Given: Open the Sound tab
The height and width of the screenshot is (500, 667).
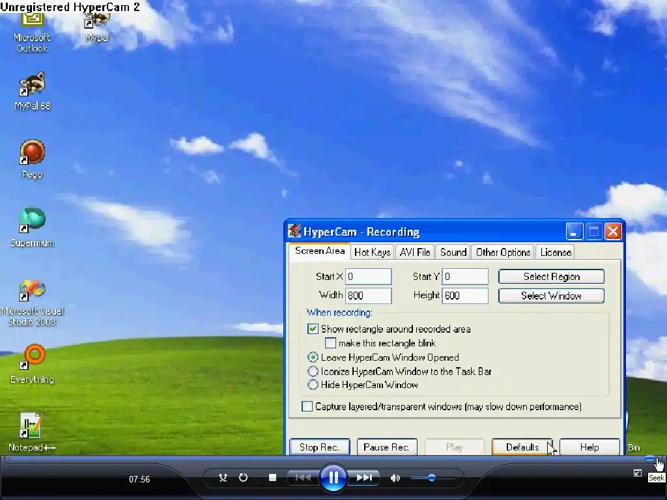Looking at the screenshot, I should 453,252.
